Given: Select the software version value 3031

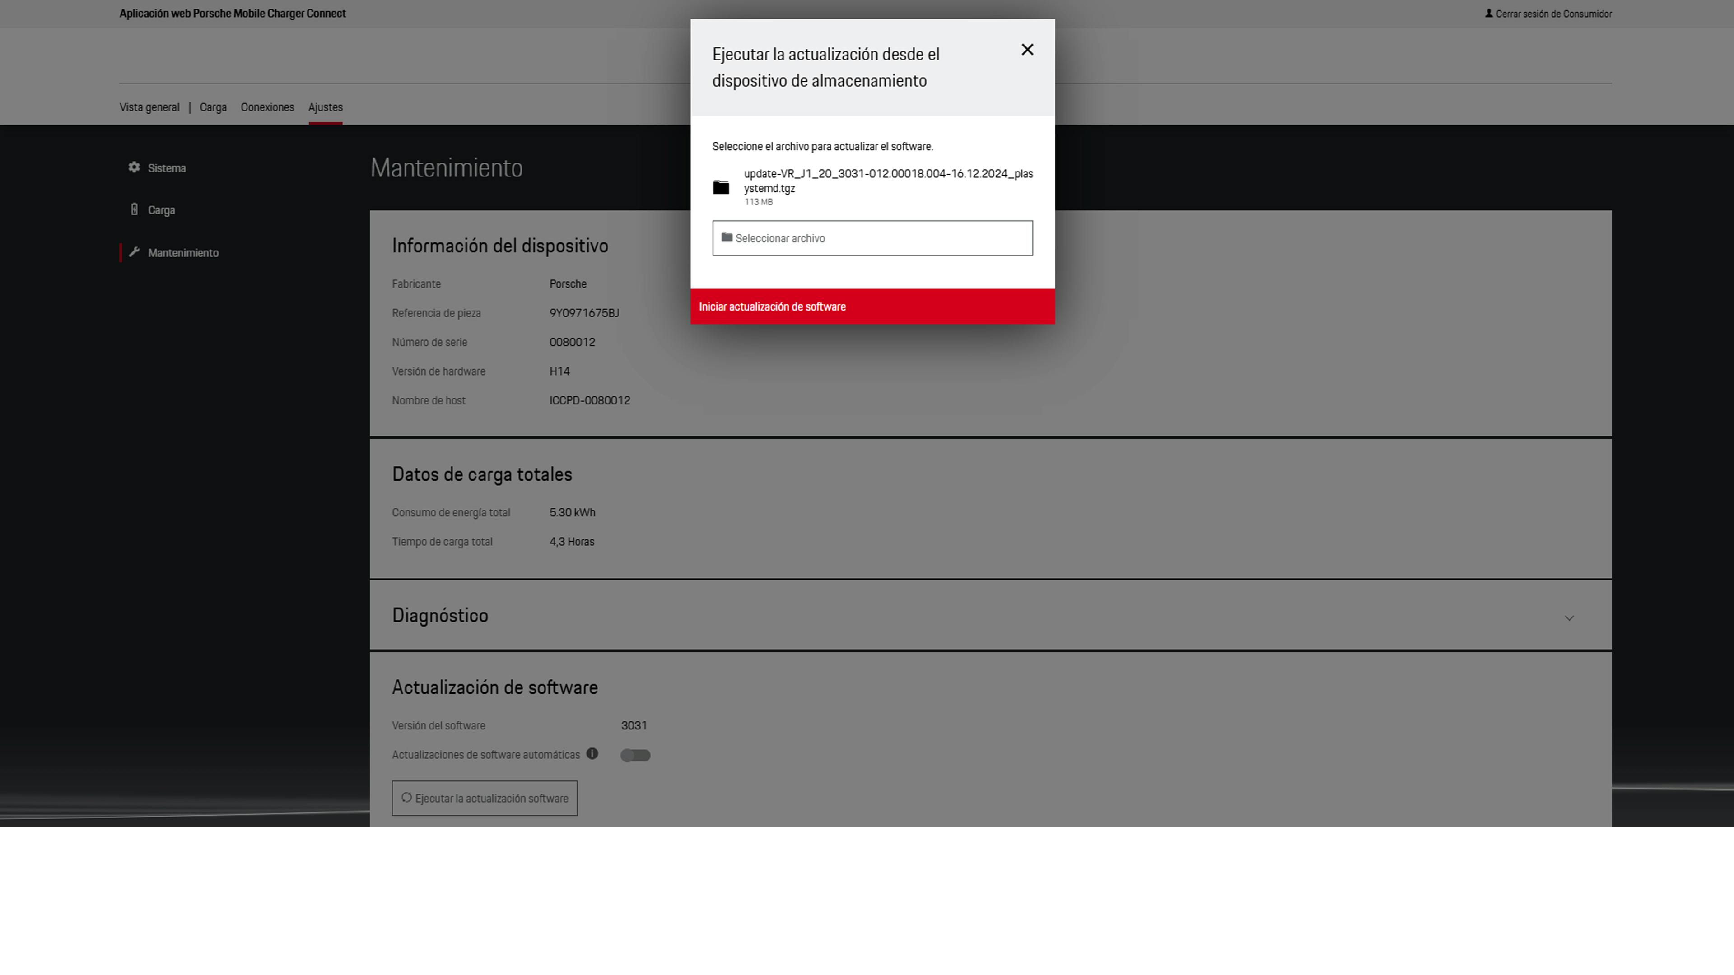Looking at the screenshot, I should 634,726.
